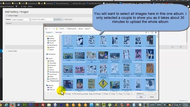
Task: Click the Back arrow in file dialog
Action: [x=46, y=29]
